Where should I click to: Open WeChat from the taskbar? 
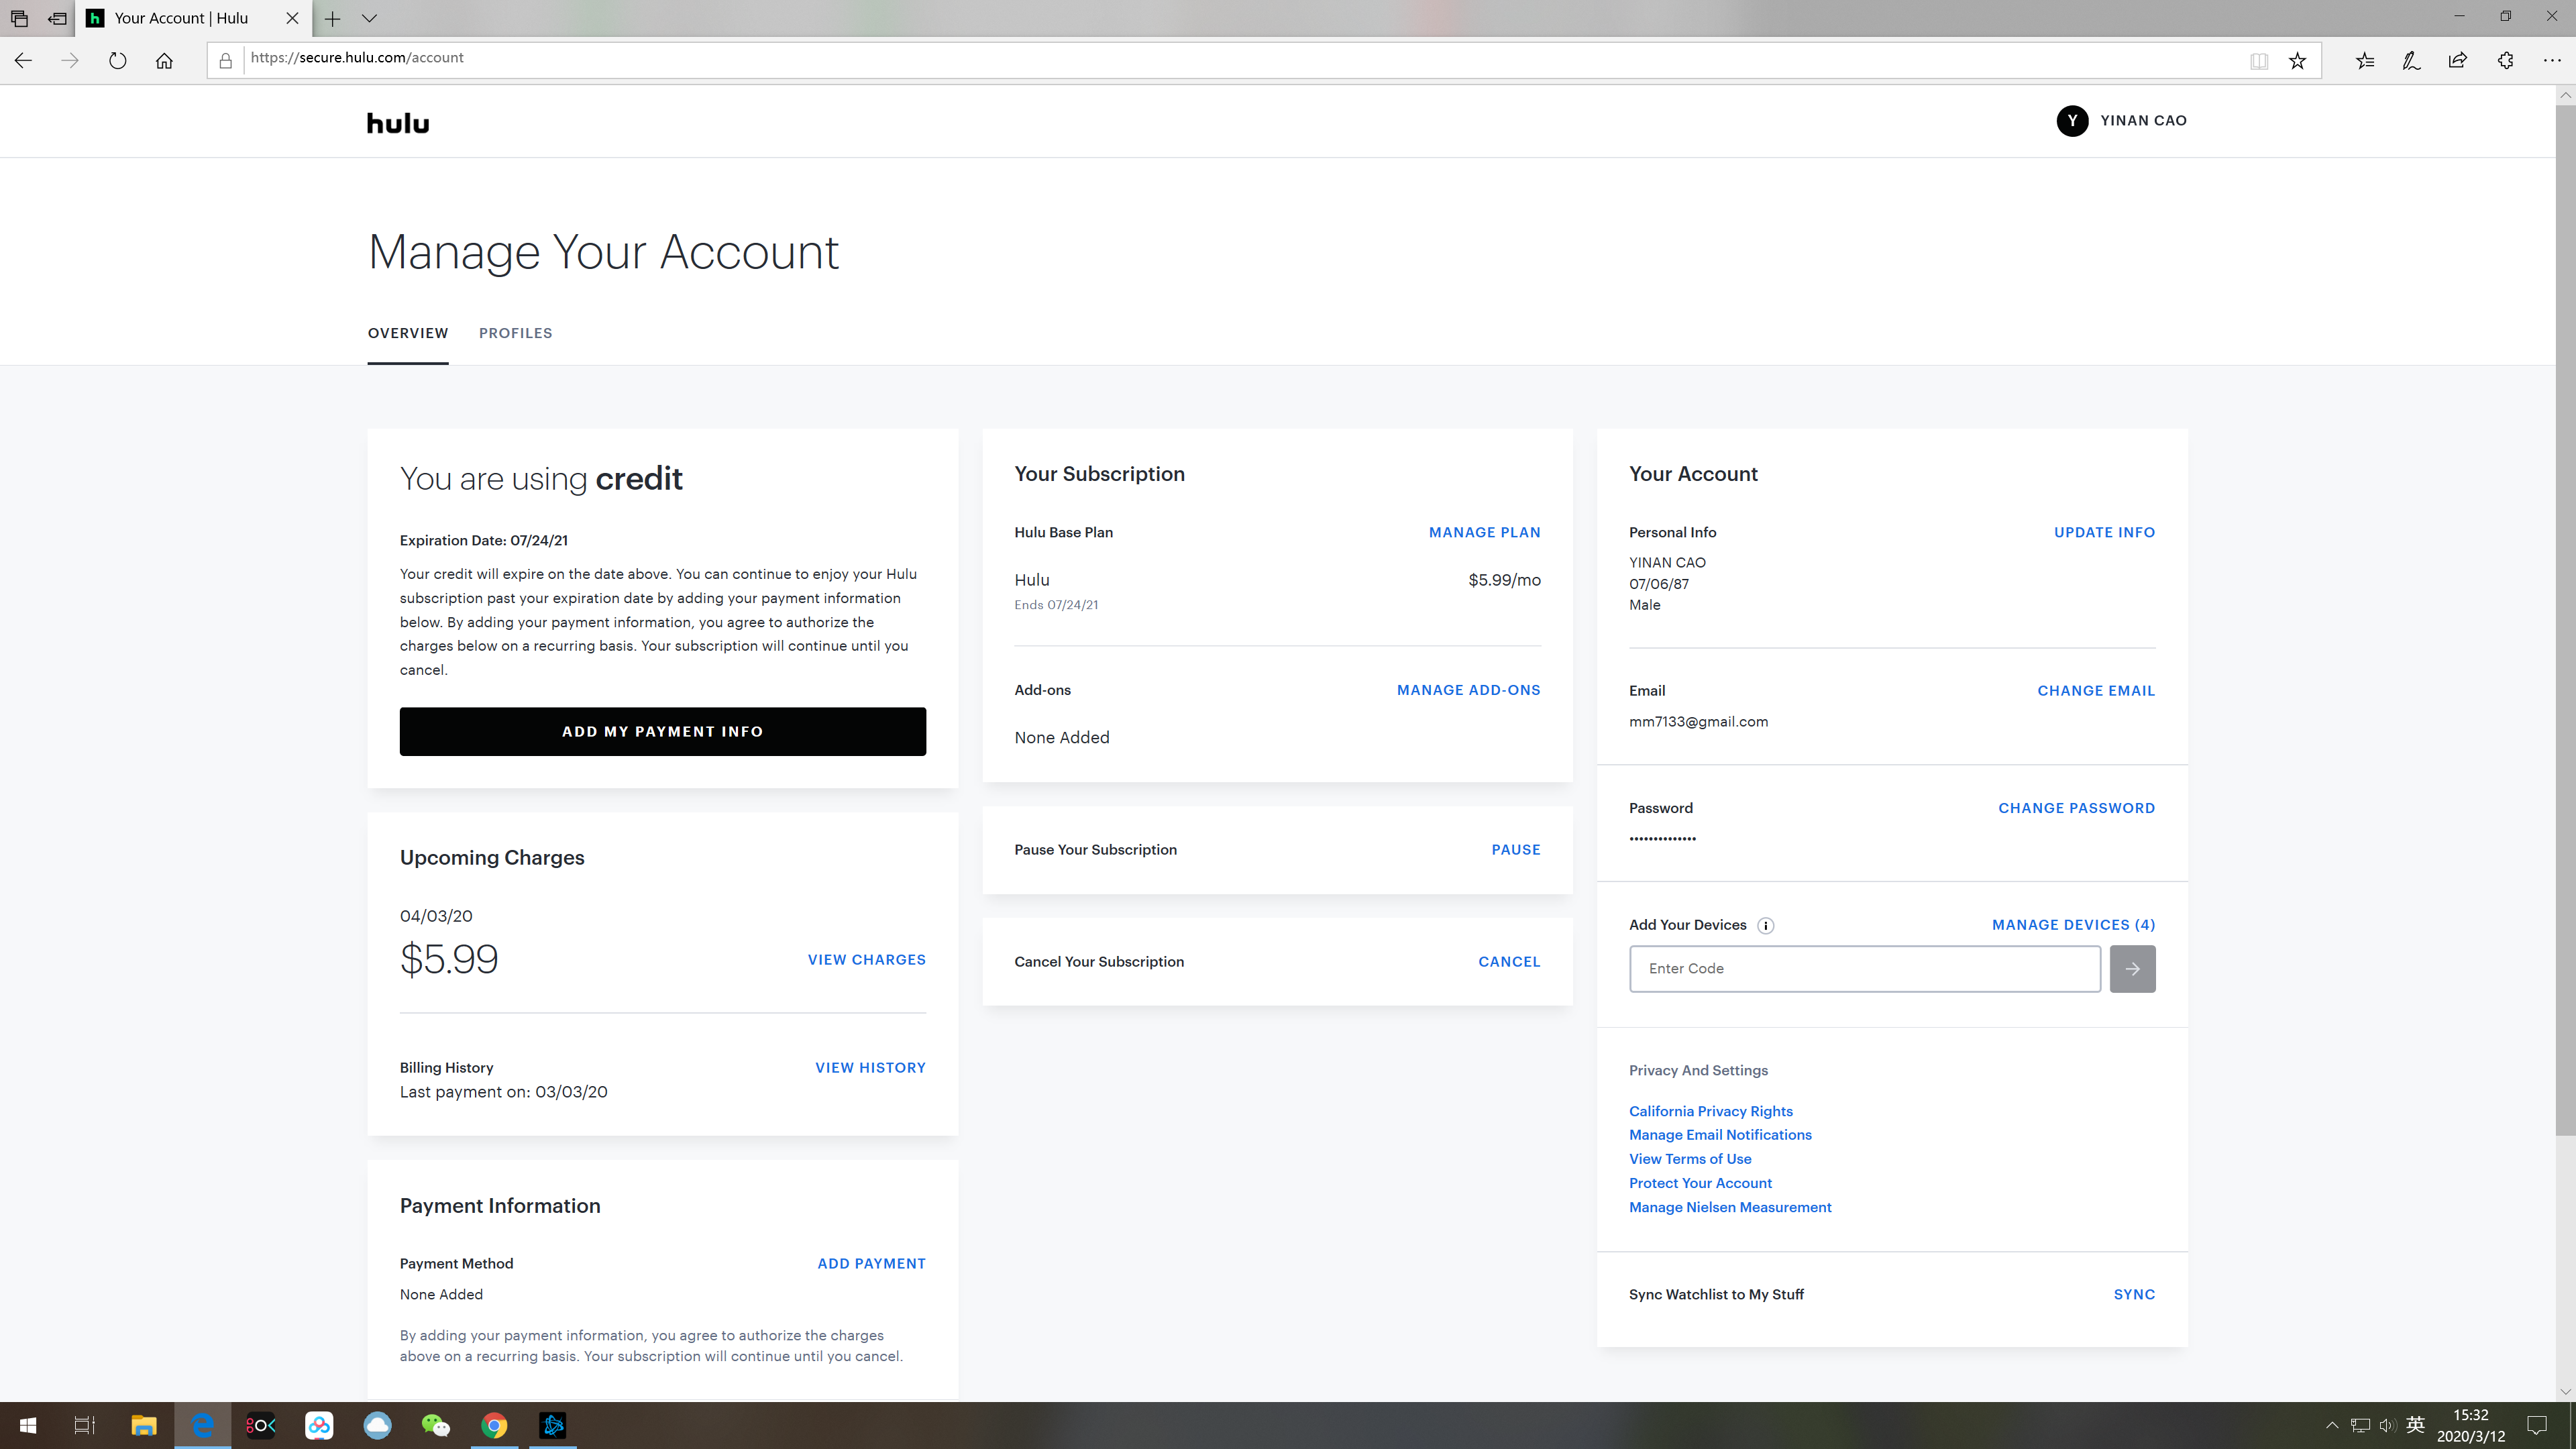coord(435,1425)
